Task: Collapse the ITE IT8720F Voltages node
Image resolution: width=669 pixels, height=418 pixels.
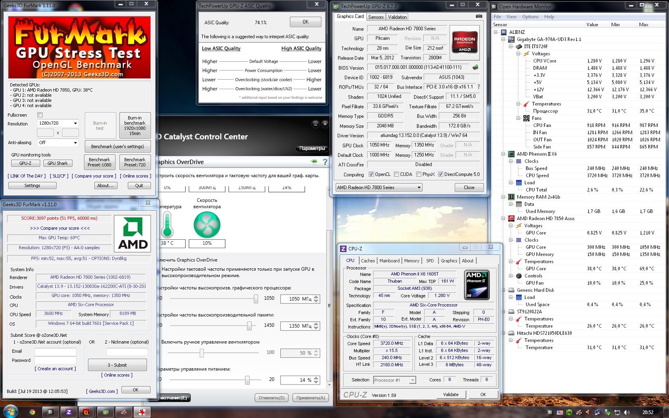Action: pos(518,54)
